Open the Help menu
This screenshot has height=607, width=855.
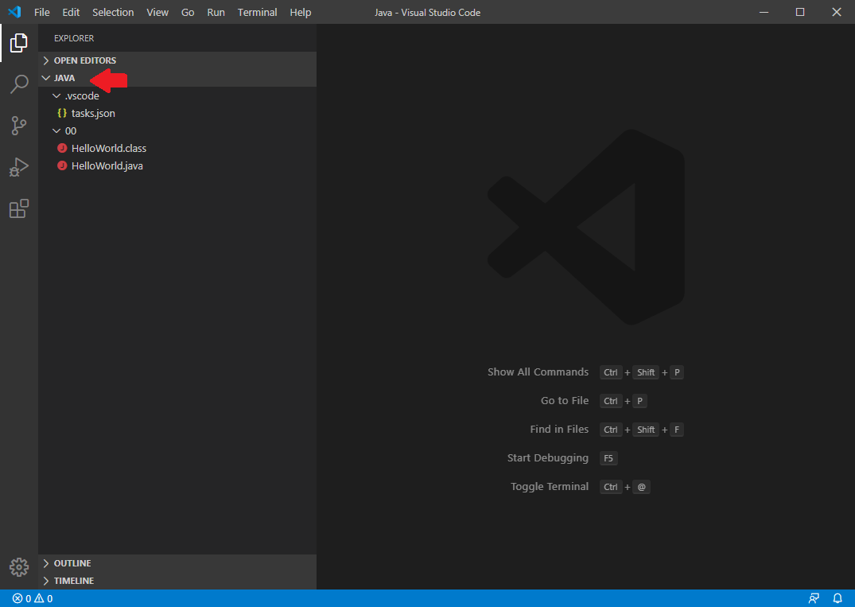coord(301,12)
